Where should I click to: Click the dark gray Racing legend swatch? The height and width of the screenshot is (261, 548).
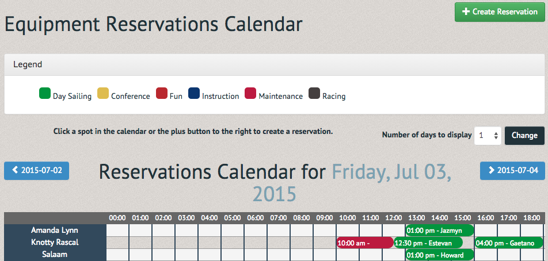pyautogui.click(x=314, y=94)
